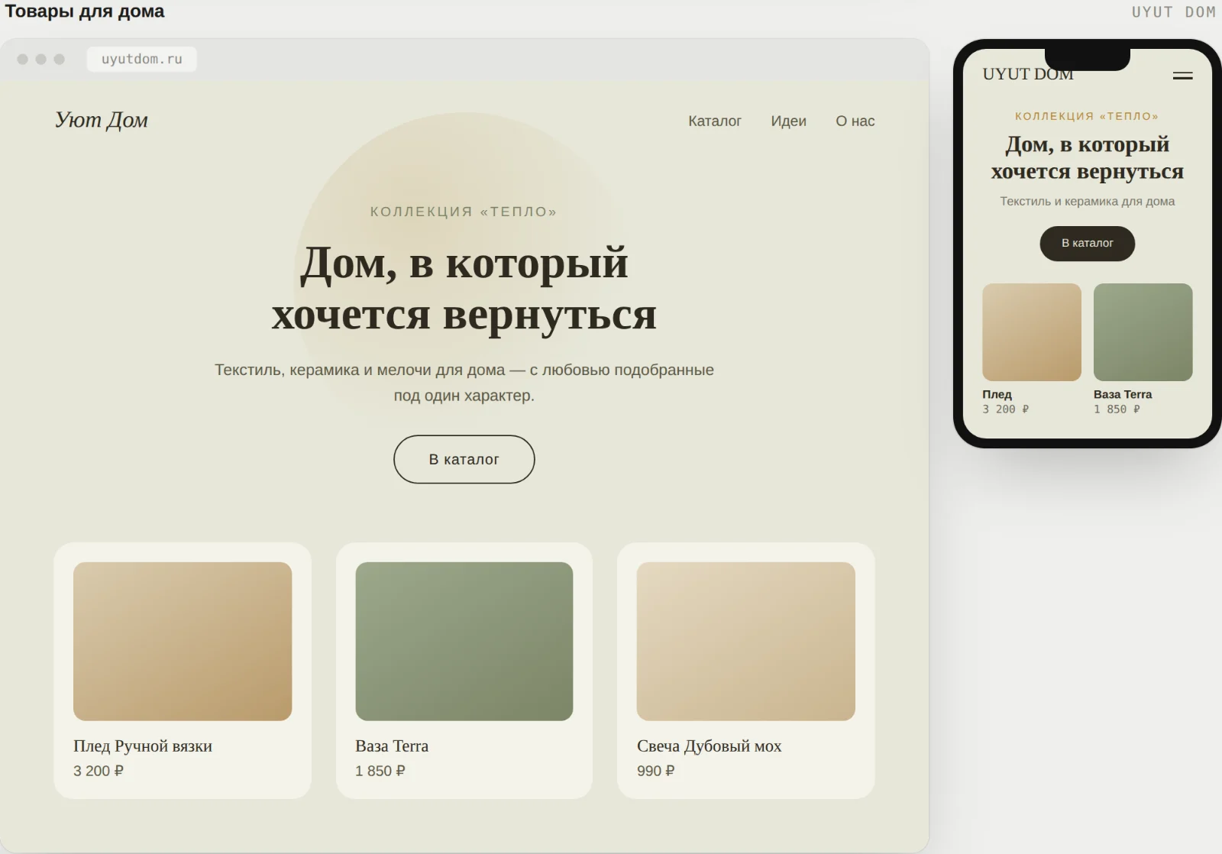The width and height of the screenshot is (1222, 854).
Task: Tap the dark В каталог button on phone
Action: 1088,243
